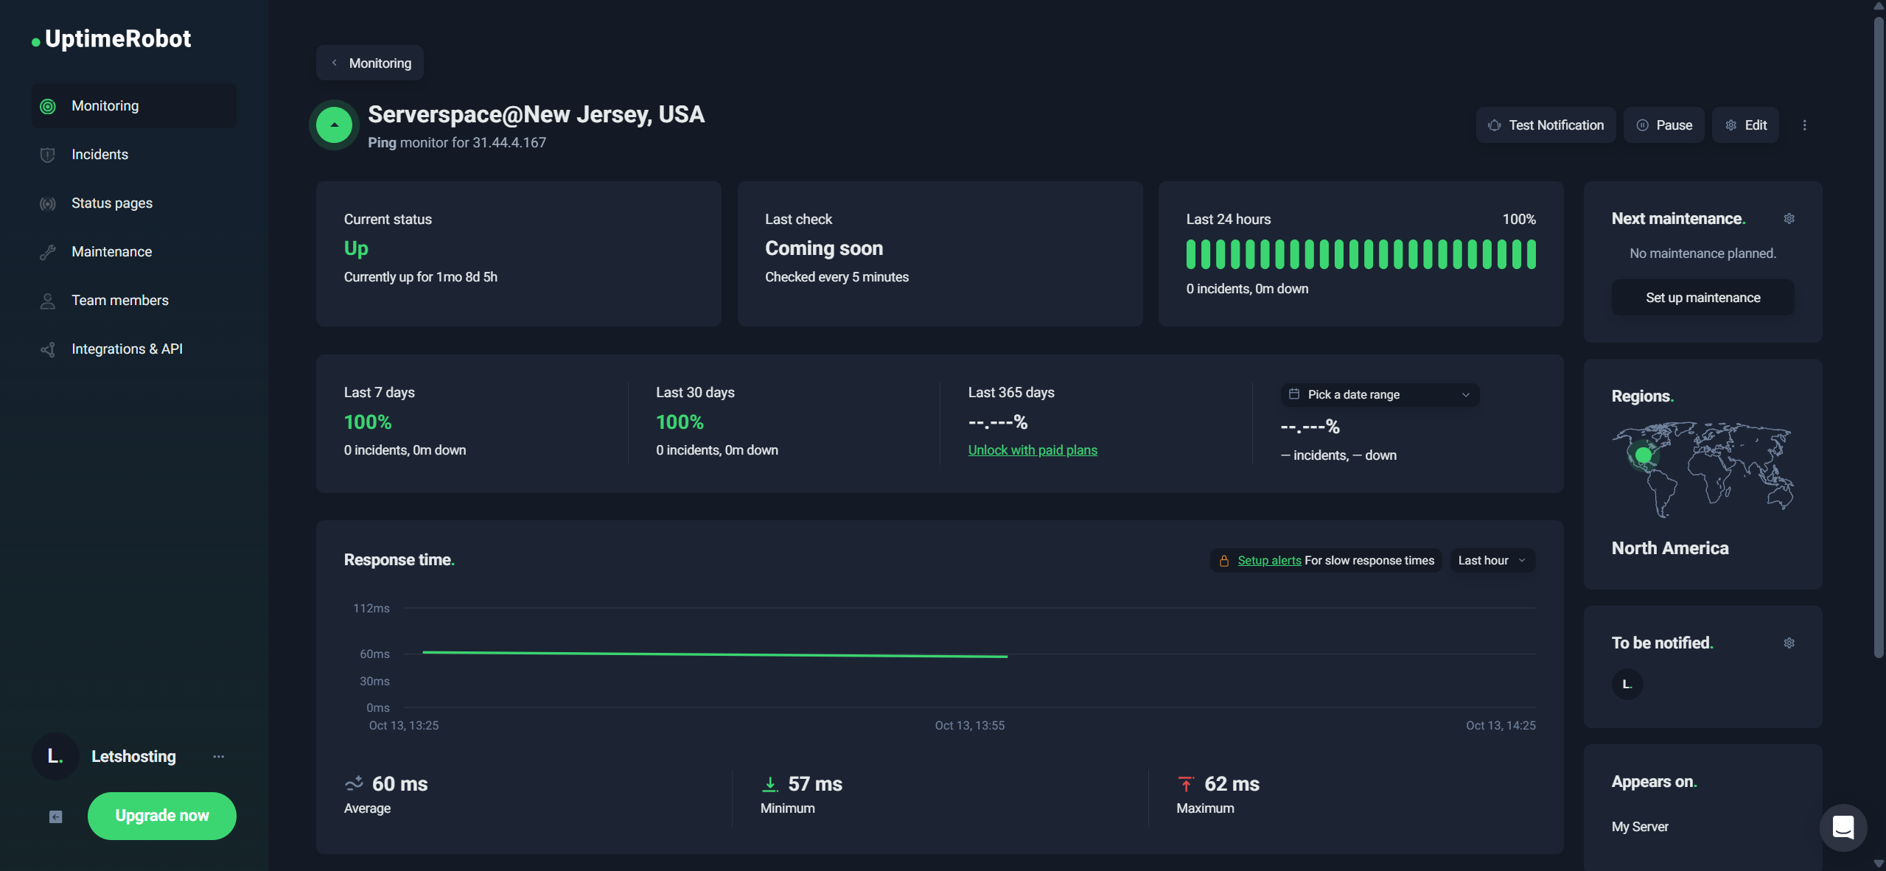Image resolution: width=1886 pixels, height=871 pixels.
Task: Click the Incidents shield icon
Action: click(48, 155)
